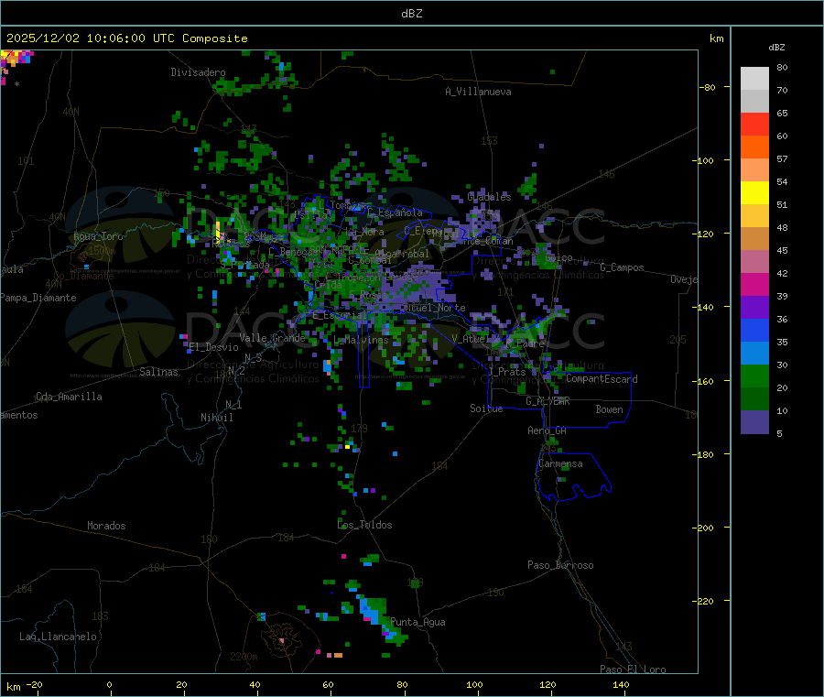Pick the white 70-80 dBZ legend swatch
This screenshot has height=697, width=824.
pyautogui.click(x=754, y=79)
